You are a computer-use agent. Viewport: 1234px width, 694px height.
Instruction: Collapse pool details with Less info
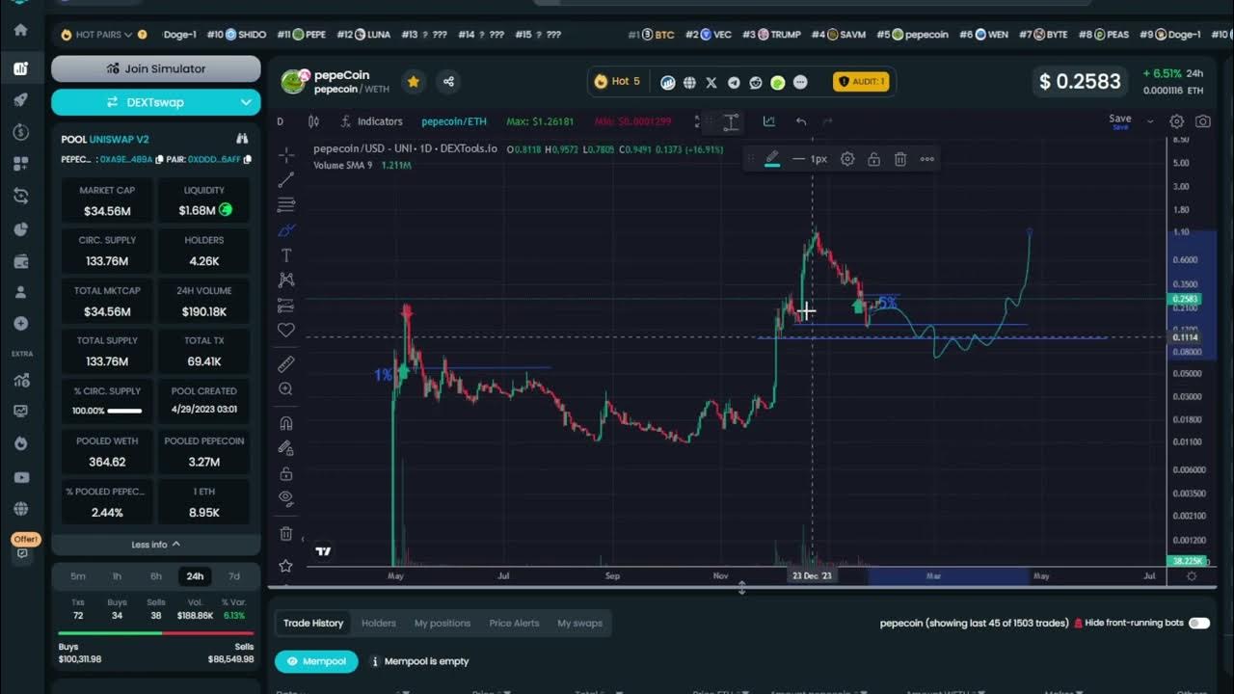156,545
